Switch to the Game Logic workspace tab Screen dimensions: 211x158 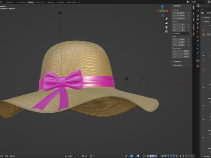pos(40,2)
